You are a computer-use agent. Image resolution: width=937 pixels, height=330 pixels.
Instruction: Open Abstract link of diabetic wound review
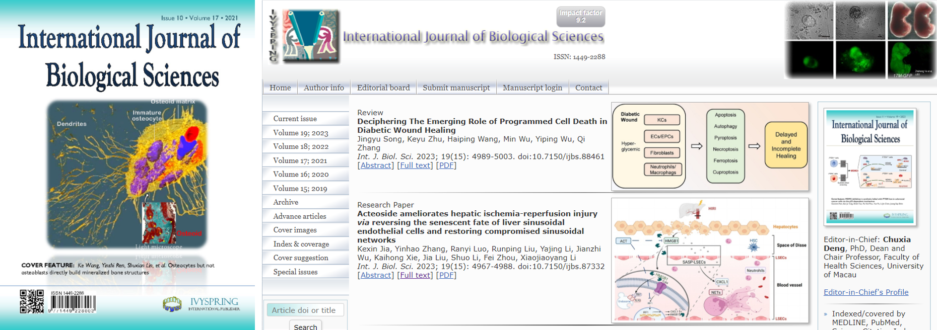tap(375, 166)
